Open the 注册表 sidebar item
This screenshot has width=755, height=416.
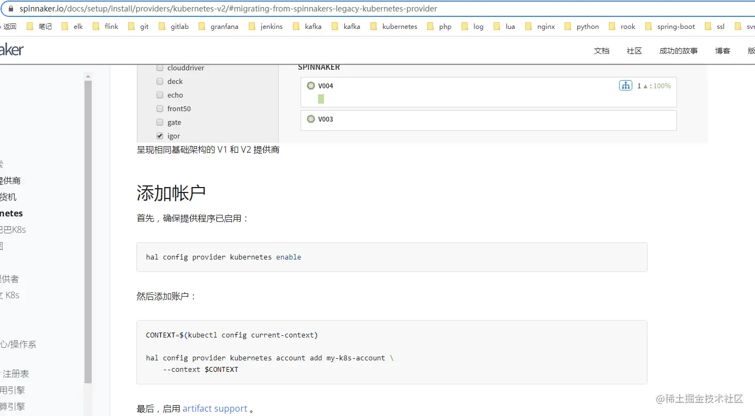pyautogui.click(x=15, y=373)
